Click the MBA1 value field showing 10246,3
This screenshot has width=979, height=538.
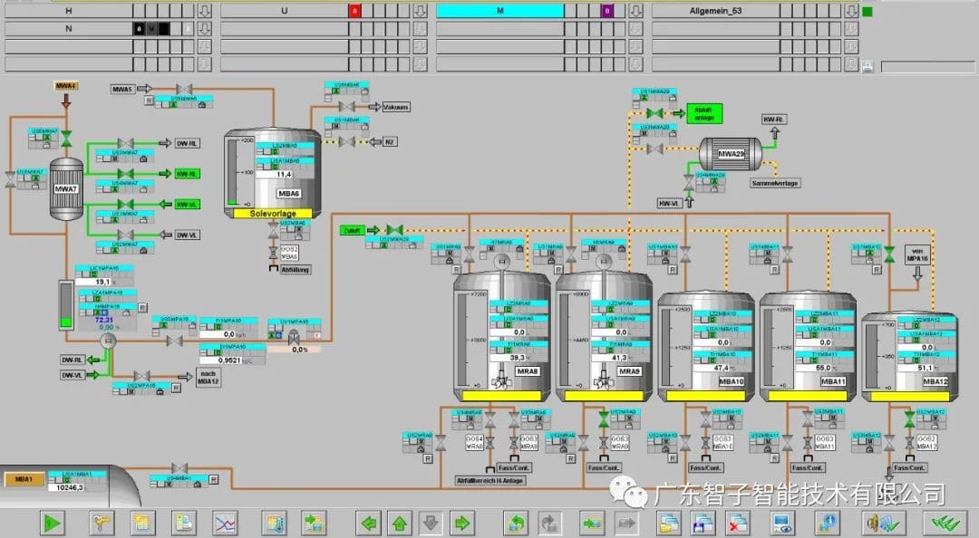coord(69,486)
